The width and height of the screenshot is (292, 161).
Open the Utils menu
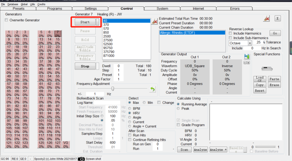point(33,4)
